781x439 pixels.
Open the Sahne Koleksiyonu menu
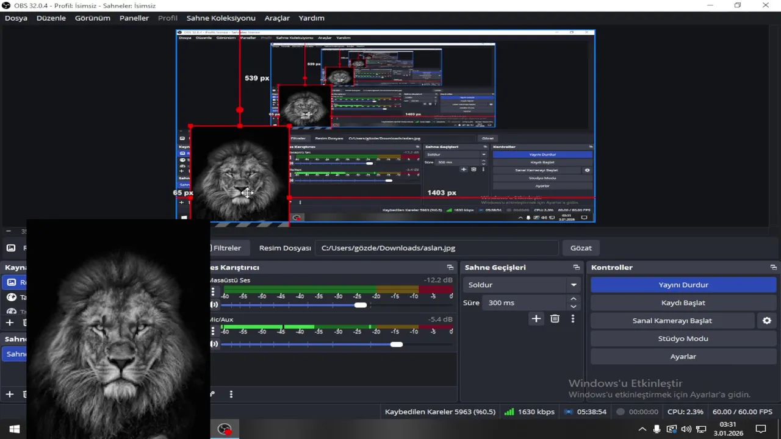(221, 18)
